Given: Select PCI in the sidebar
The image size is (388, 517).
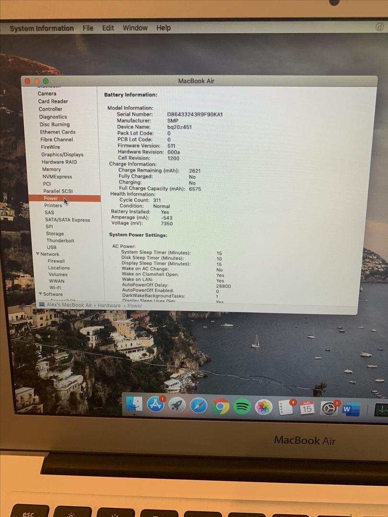Looking at the screenshot, I should click(47, 184).
